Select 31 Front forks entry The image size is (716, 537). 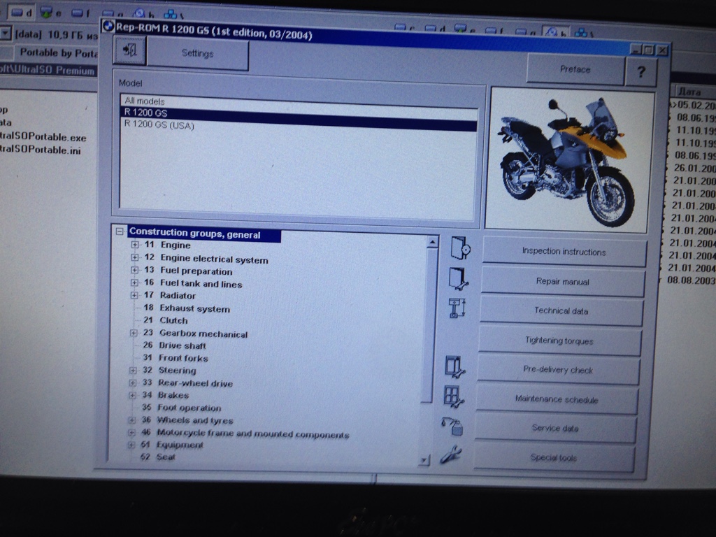(175, 358)
